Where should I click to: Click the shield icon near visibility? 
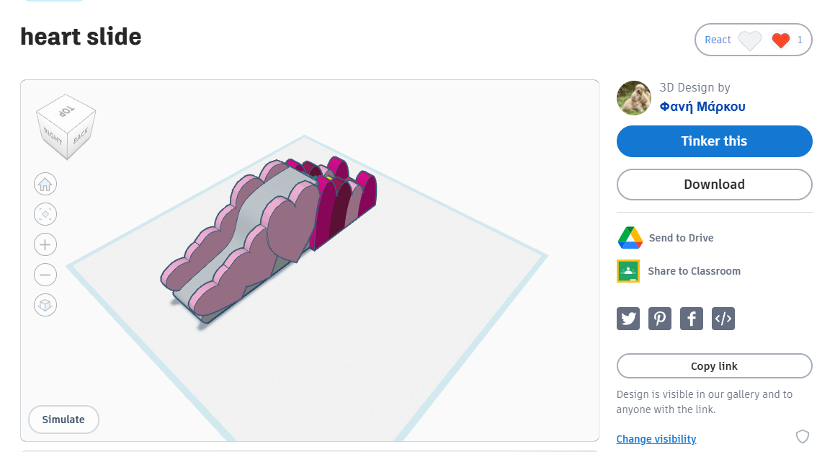coord(803,437)
